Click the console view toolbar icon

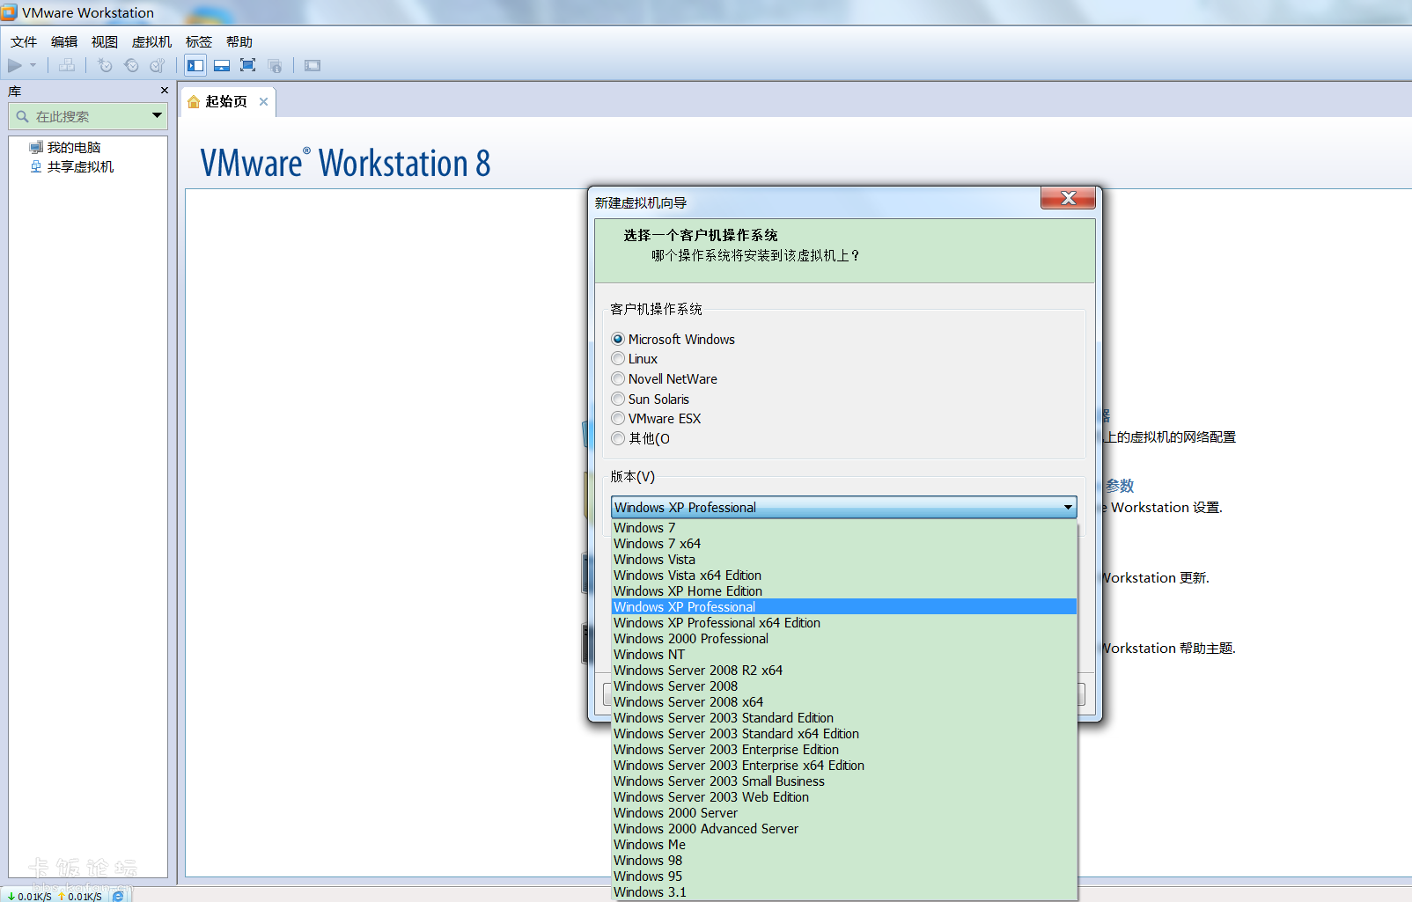(313, 65)
